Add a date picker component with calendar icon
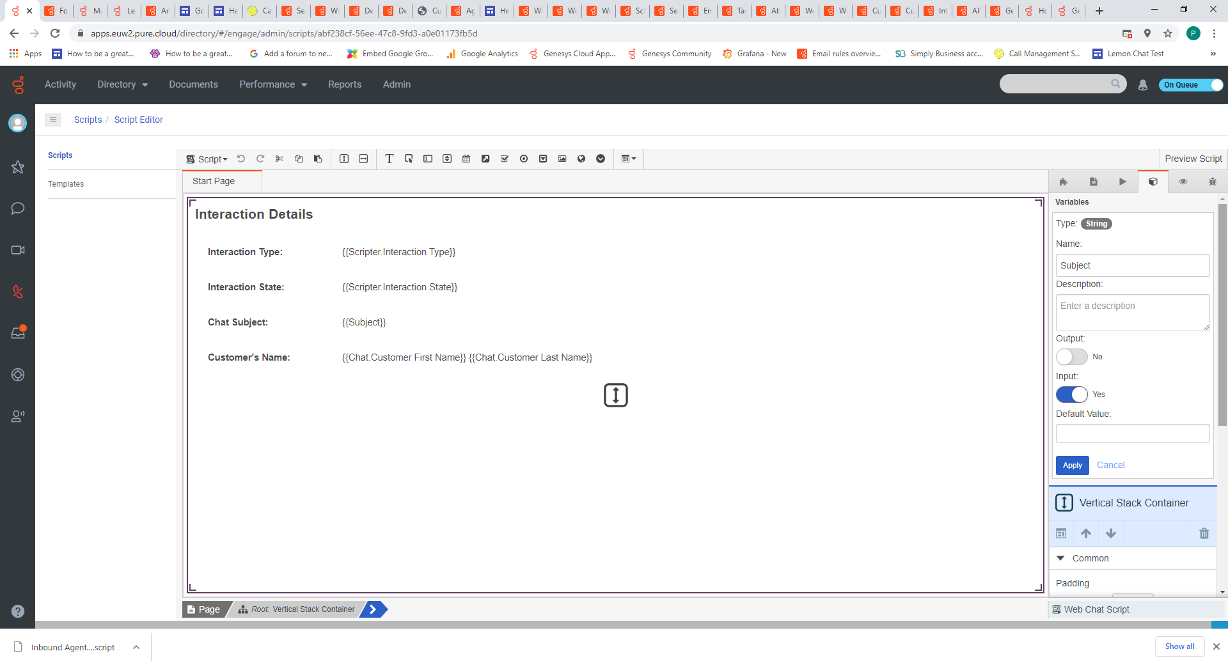1228x665 pixels. click(x=466, y=159)
